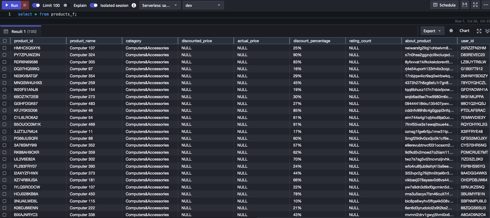The height and width of the screenshot is (218, 490).
Task: Open the Serverless workgroup dropdown
Action: [x=159, y=5]
